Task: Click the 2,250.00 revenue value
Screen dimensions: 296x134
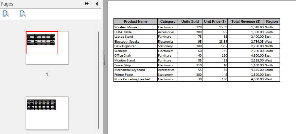Action: pyautogui.click(x=257, y=46)
